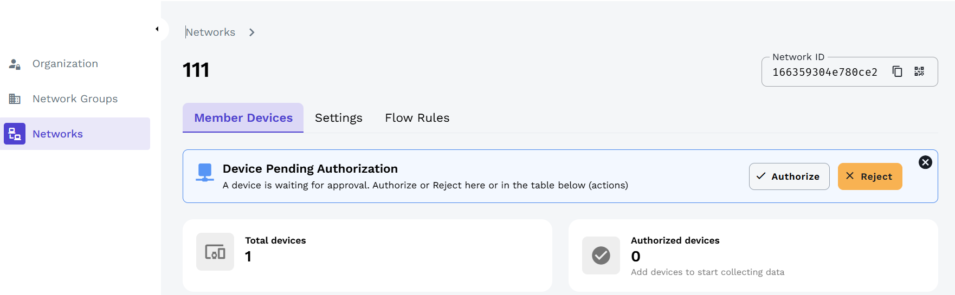Go to Networks via breadcrumb link

(x=210, y=32)
